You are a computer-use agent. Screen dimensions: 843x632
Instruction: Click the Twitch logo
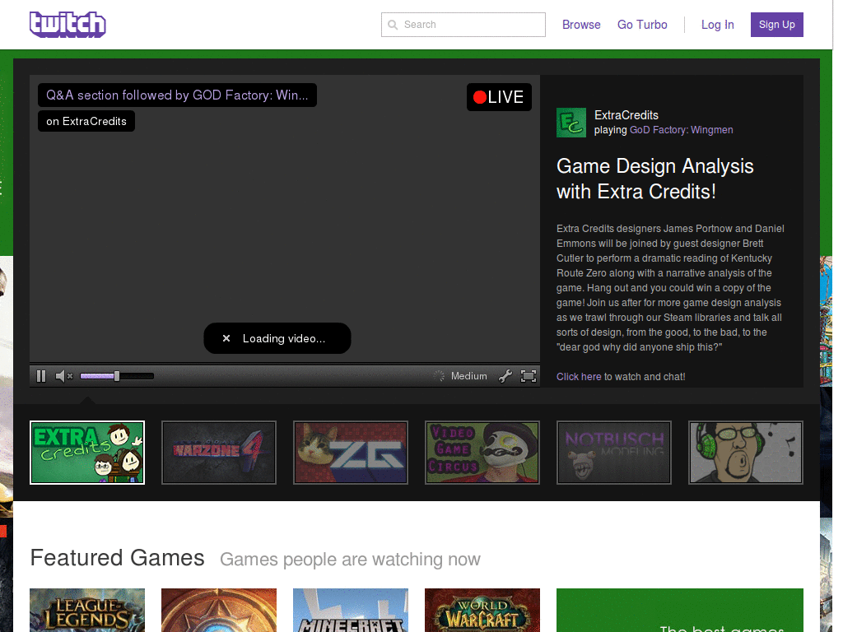click(68, 24)
